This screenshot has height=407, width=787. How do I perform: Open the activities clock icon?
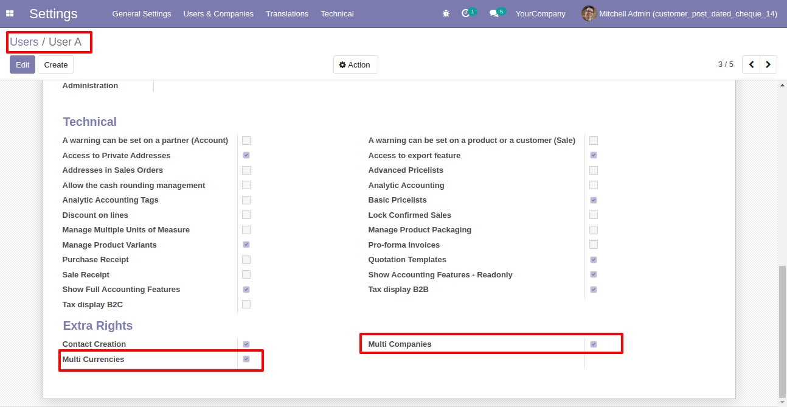(x=466, y=13)
